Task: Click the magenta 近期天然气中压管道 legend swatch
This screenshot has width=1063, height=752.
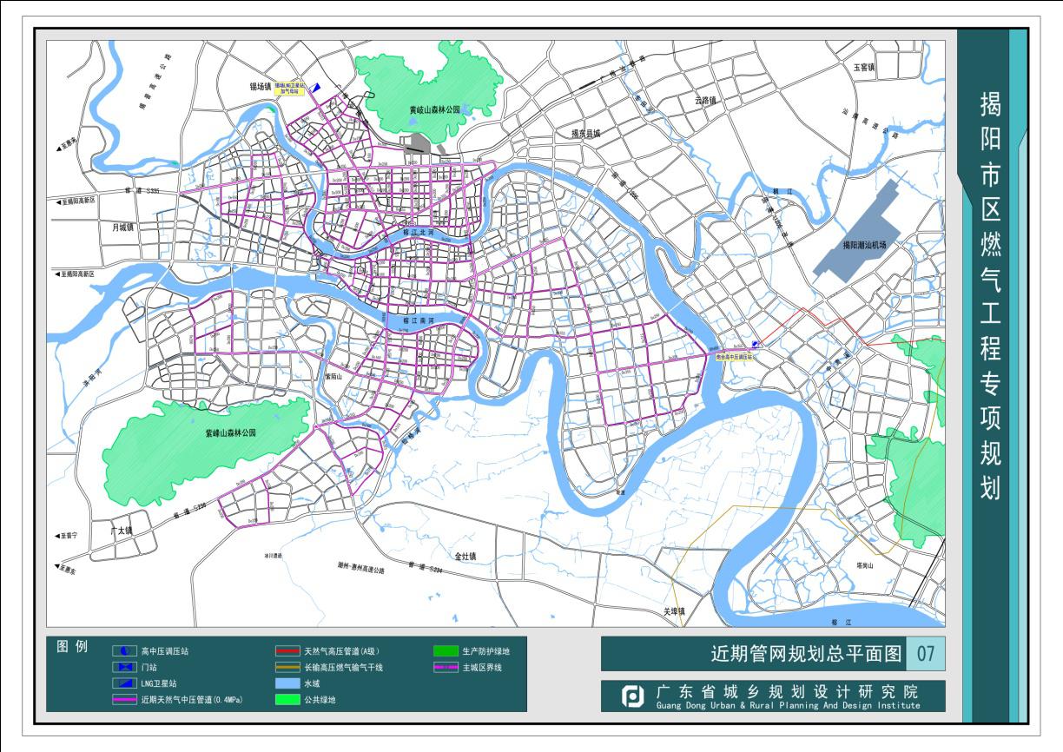Action: (124, 699)
